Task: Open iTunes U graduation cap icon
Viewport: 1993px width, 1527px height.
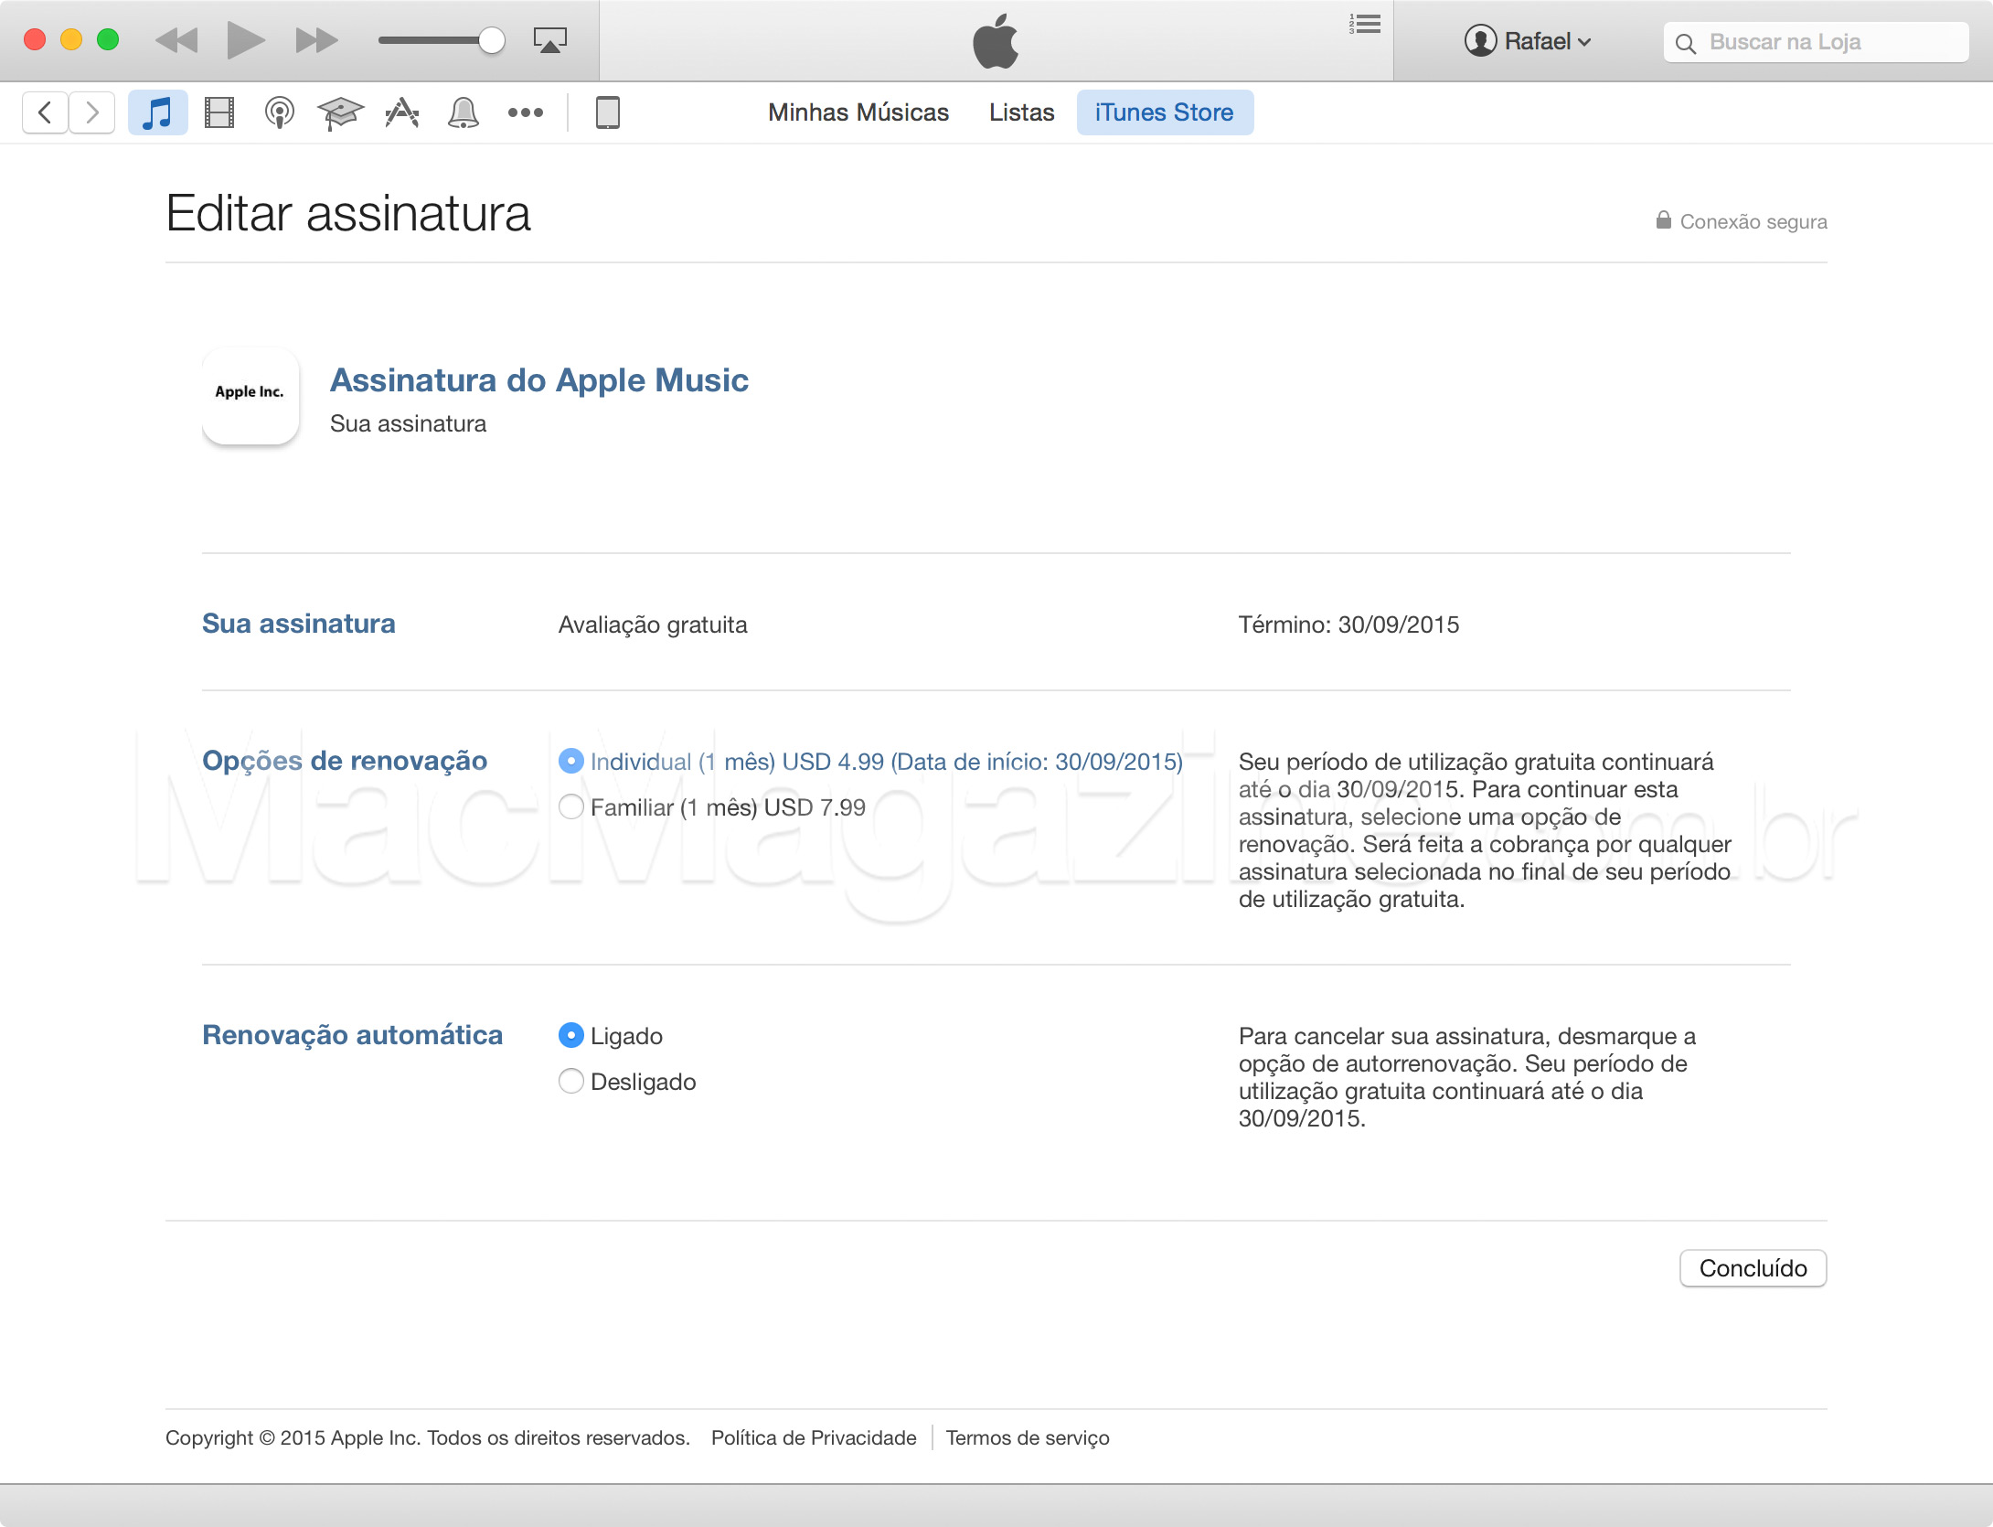Action: pos(341,112)
